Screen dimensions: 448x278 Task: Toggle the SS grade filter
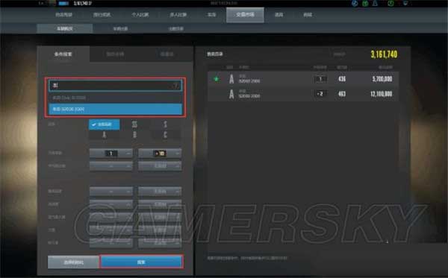[x=134, y=124]
